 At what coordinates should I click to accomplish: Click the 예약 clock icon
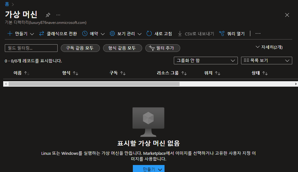point(85,33)
